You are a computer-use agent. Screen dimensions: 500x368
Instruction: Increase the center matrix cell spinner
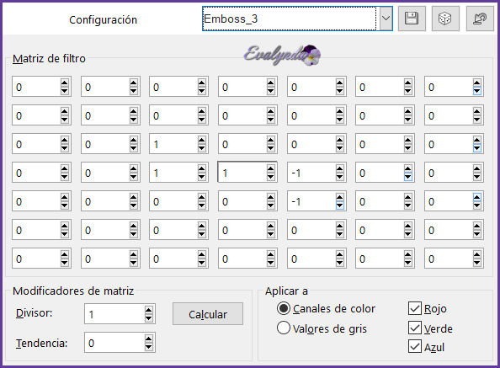click(271, 168)
